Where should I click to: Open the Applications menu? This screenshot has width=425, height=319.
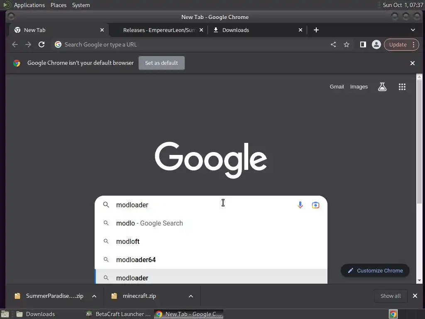pos(29,5)
